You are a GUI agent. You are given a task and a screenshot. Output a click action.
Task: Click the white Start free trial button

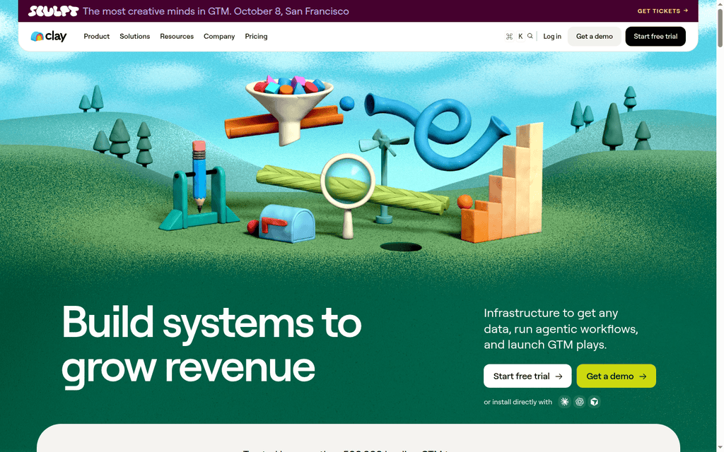point(527,376)
